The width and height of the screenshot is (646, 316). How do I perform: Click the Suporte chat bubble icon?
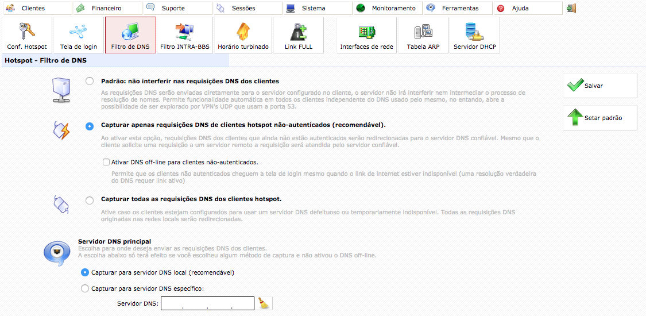151,8
